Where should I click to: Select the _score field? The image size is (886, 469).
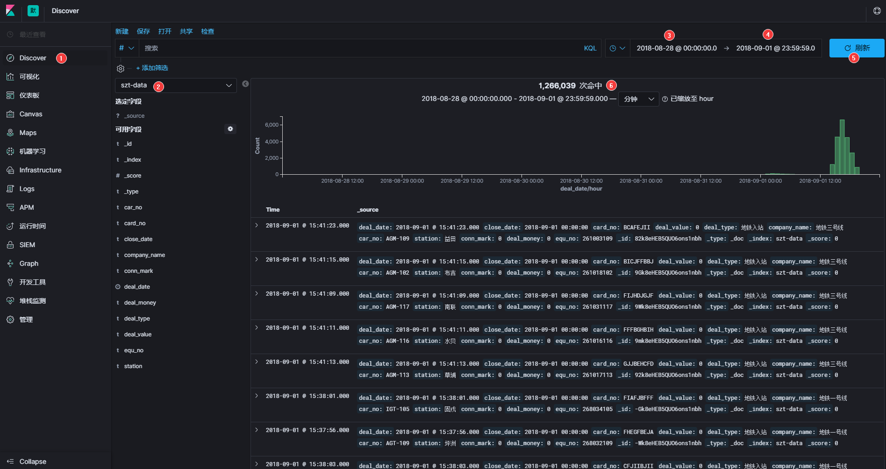pyautogui.click(x=133, y=176)
